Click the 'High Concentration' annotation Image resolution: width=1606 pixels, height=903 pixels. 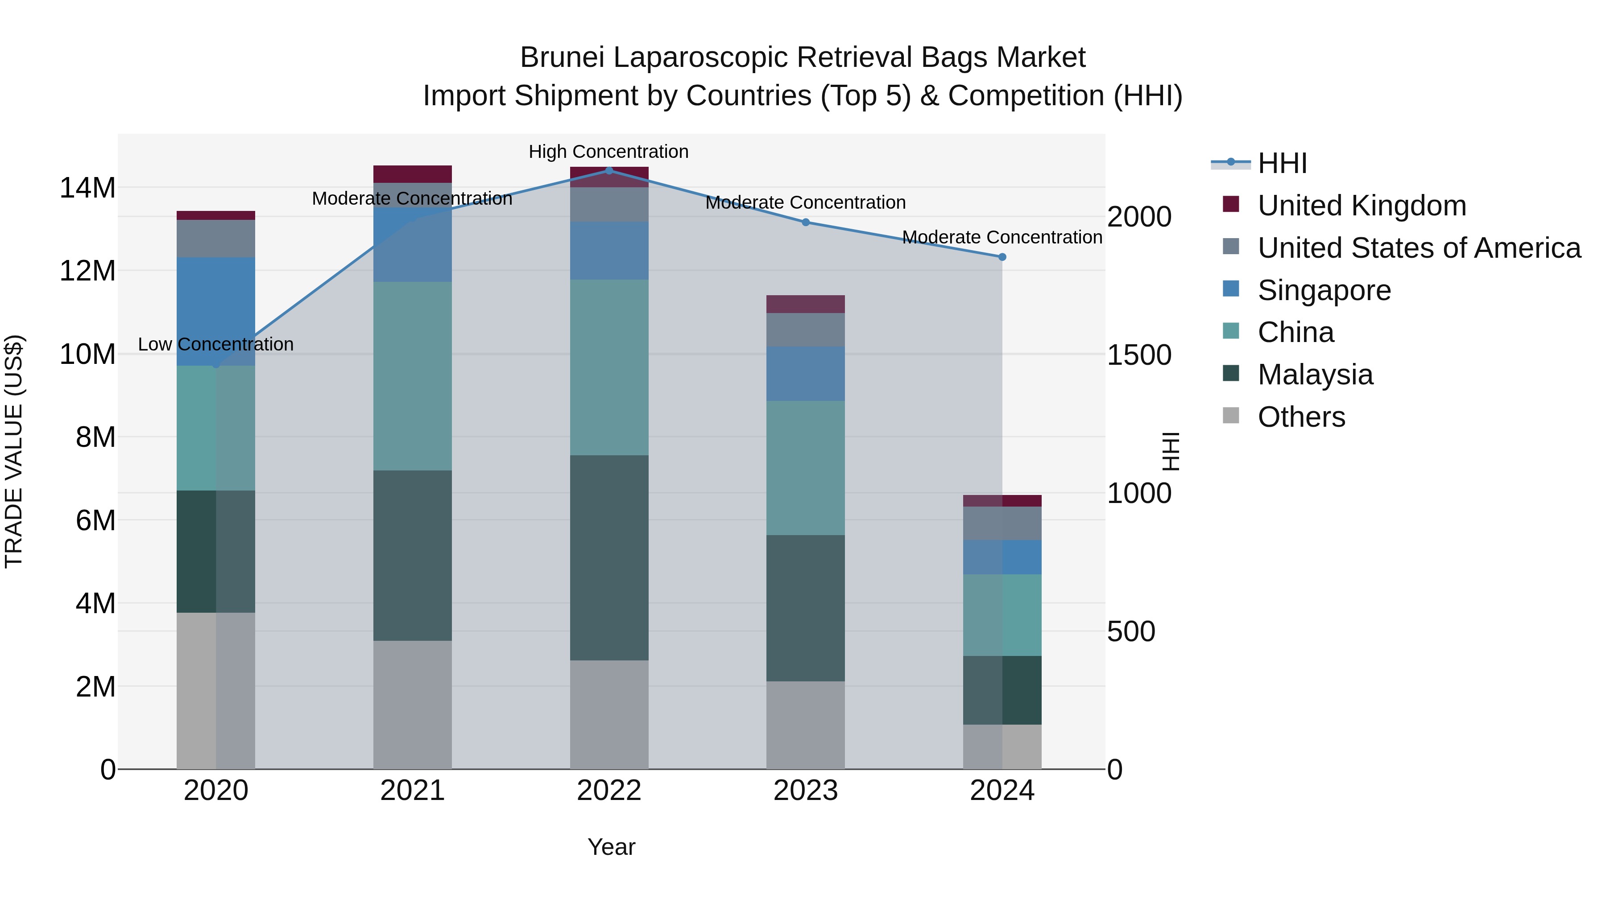(608, 152)
